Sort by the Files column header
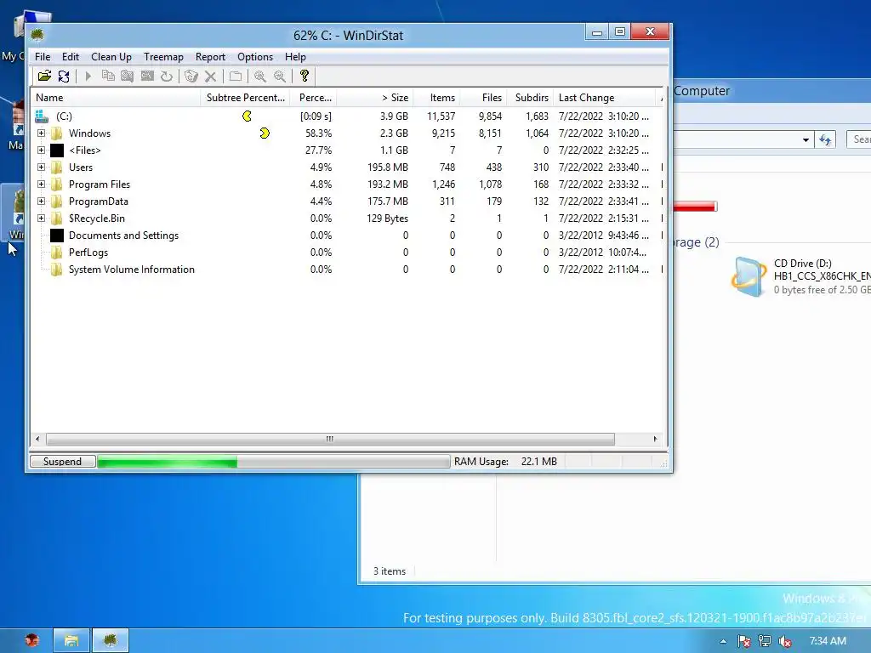 point(484,98)
